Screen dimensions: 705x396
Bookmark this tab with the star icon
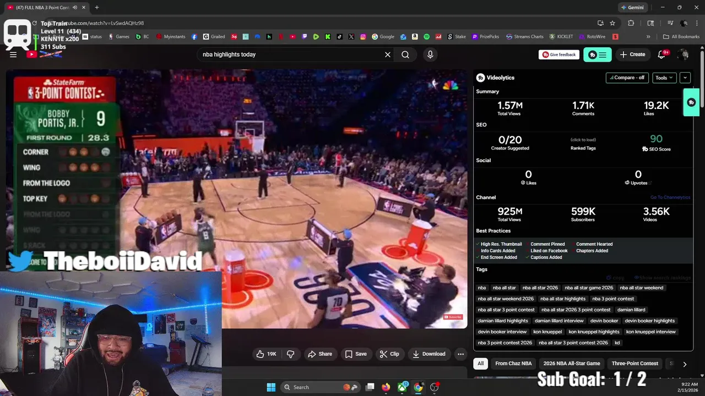click(612, 23)
